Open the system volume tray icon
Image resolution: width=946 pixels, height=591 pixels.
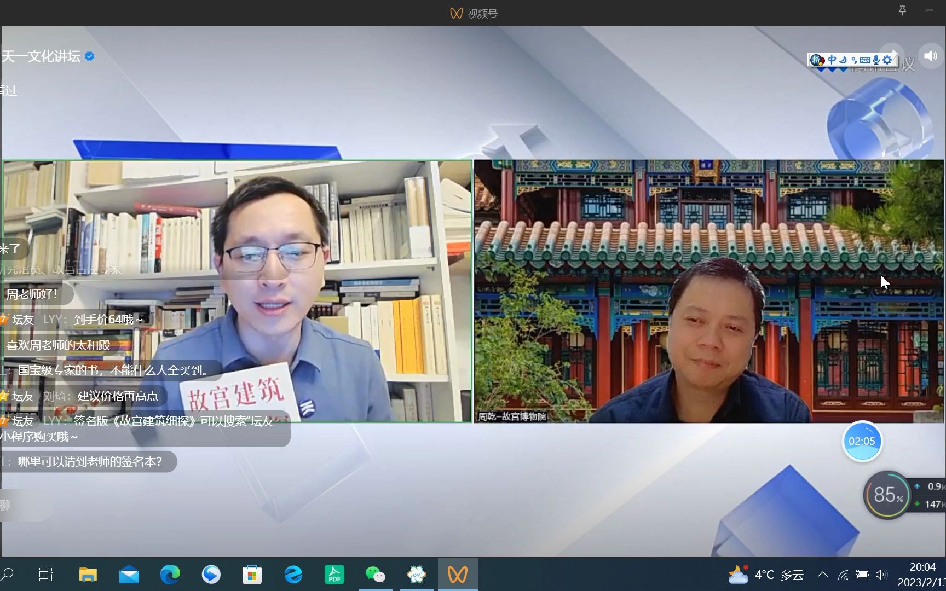881,575
